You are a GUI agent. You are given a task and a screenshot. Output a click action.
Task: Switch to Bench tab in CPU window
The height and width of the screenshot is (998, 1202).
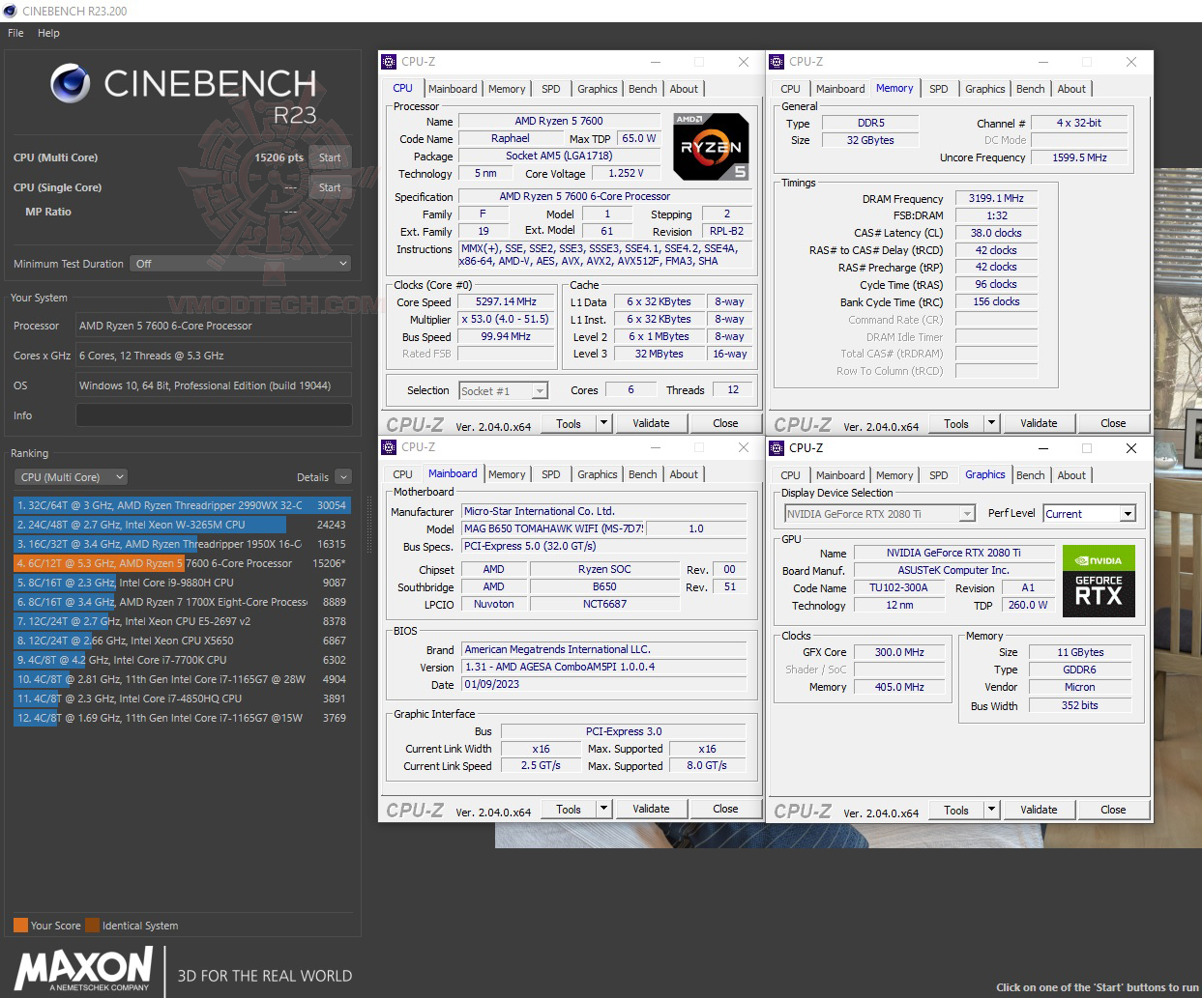[642, 89]
